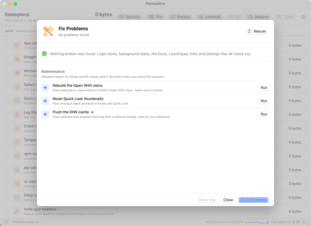
Task: Click the pip cache box icon
Action: (x=17, y=170)
